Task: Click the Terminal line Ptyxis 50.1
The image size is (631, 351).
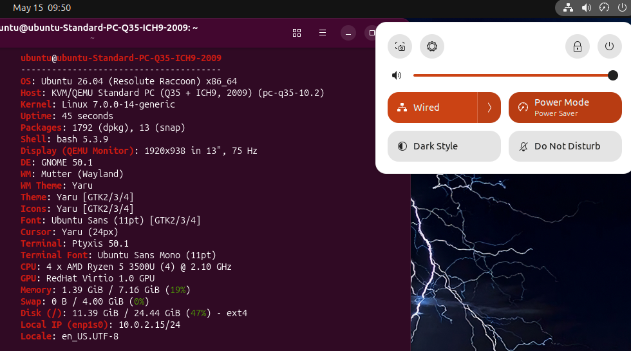Action: pos(75,244)
